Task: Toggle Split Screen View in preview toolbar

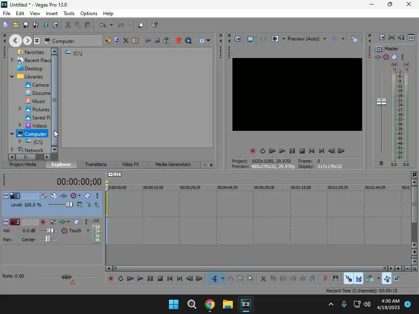Action: (275, 39)
